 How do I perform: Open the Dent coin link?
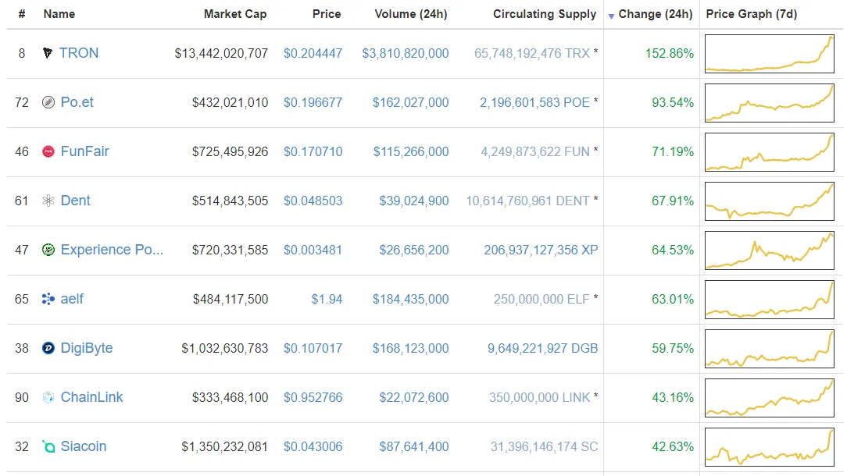(x=75, y=201)
